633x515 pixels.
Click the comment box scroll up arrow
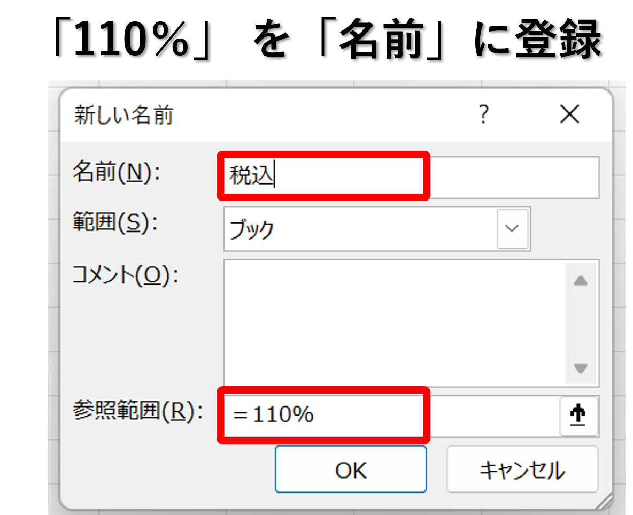[x=581, y=281]
